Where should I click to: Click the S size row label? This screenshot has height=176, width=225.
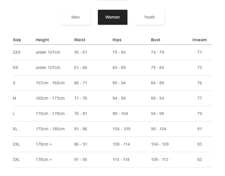coord(14,83)
